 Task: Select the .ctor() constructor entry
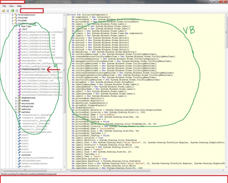(x=24, y=29)
